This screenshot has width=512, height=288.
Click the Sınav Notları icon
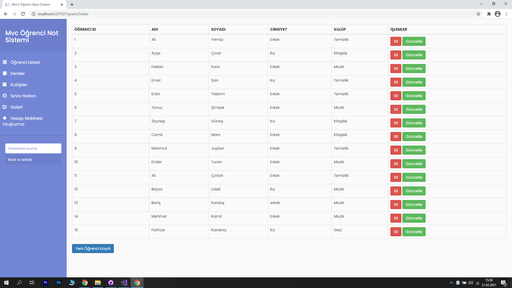click(5, 96)
